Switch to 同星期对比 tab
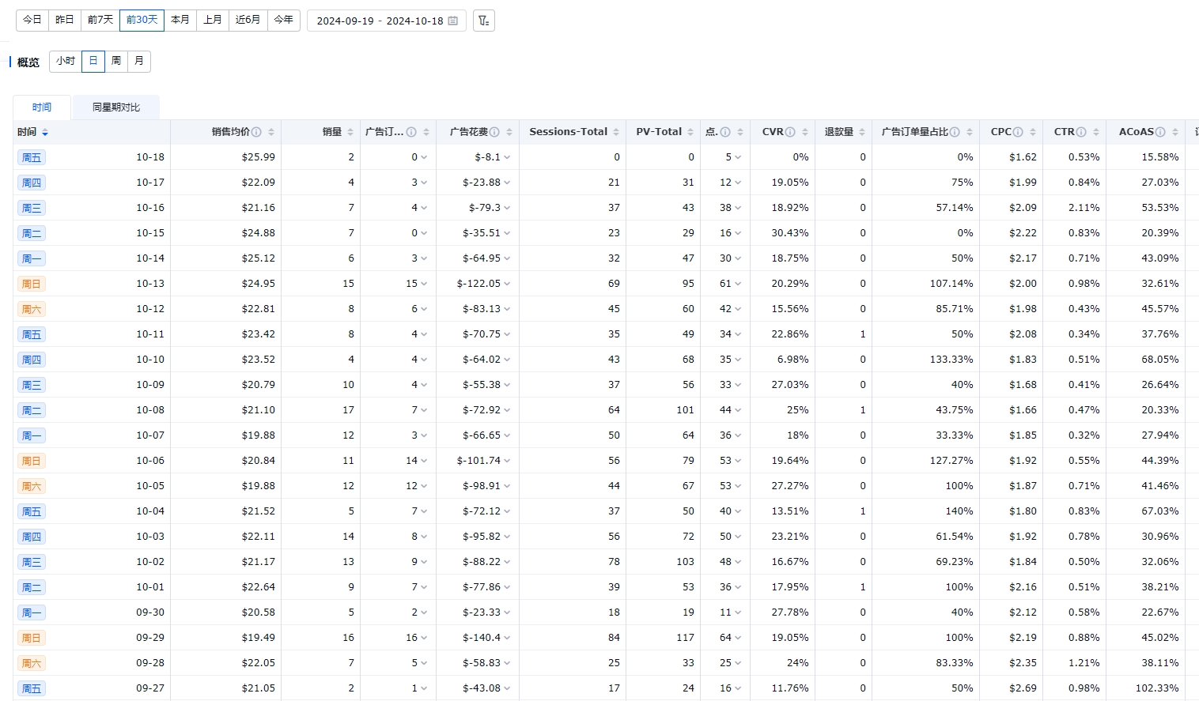Viewport: 1199px width, 701px height. pos(115,107)
